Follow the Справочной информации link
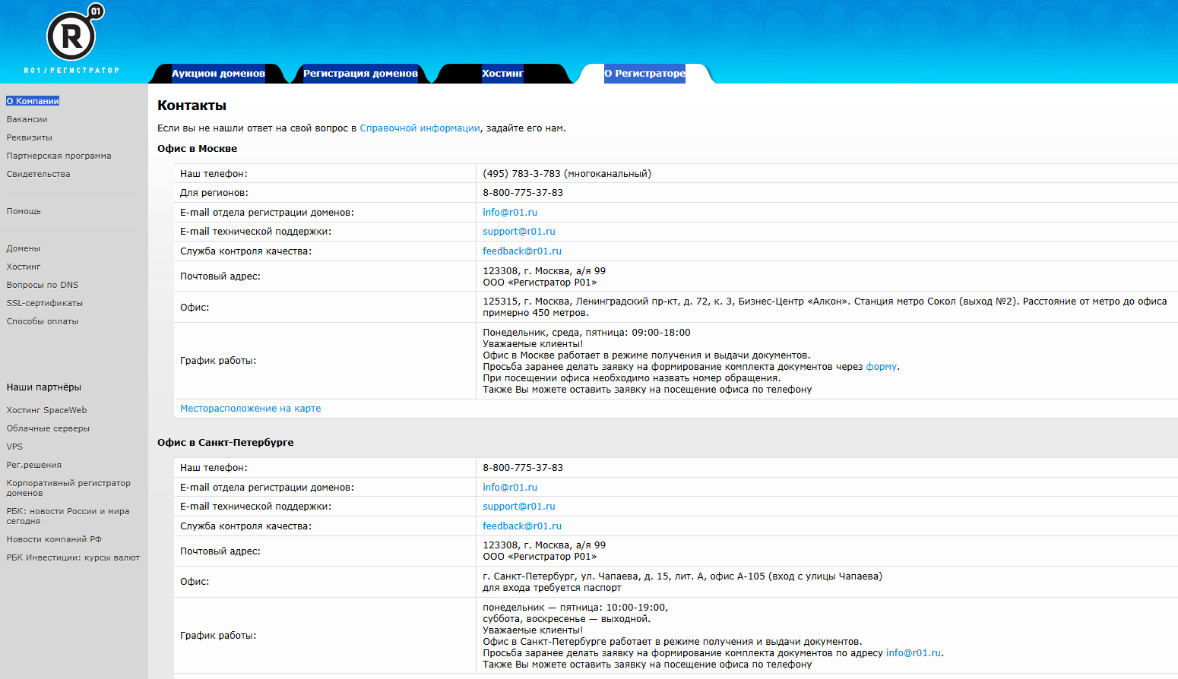Screen dimensions: 1178x679 point(420,128)
